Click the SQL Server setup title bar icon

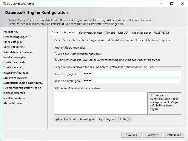pyautogui.click(x=4, y=4)
